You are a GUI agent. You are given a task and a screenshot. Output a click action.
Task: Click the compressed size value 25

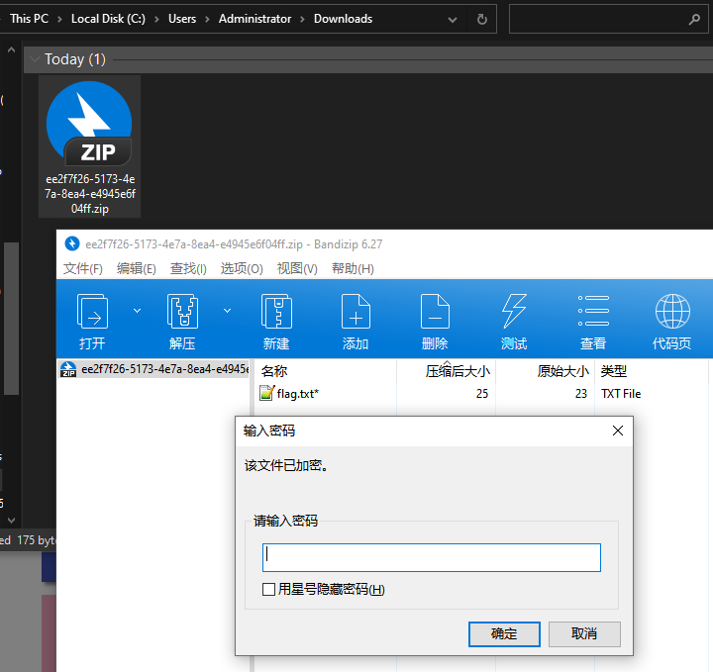tap(482, 394)
